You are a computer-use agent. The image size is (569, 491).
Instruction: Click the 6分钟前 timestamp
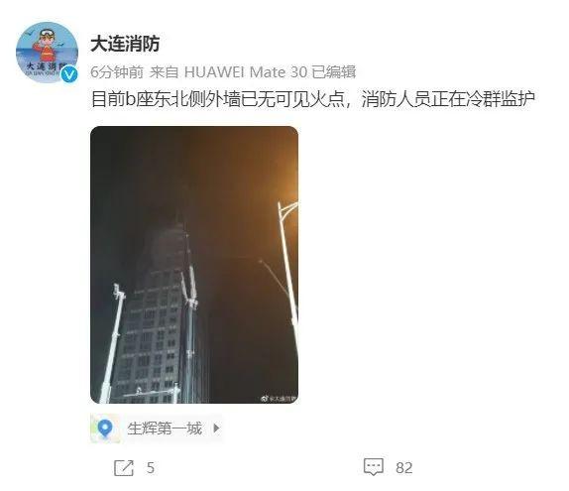(x=117, y=72)
